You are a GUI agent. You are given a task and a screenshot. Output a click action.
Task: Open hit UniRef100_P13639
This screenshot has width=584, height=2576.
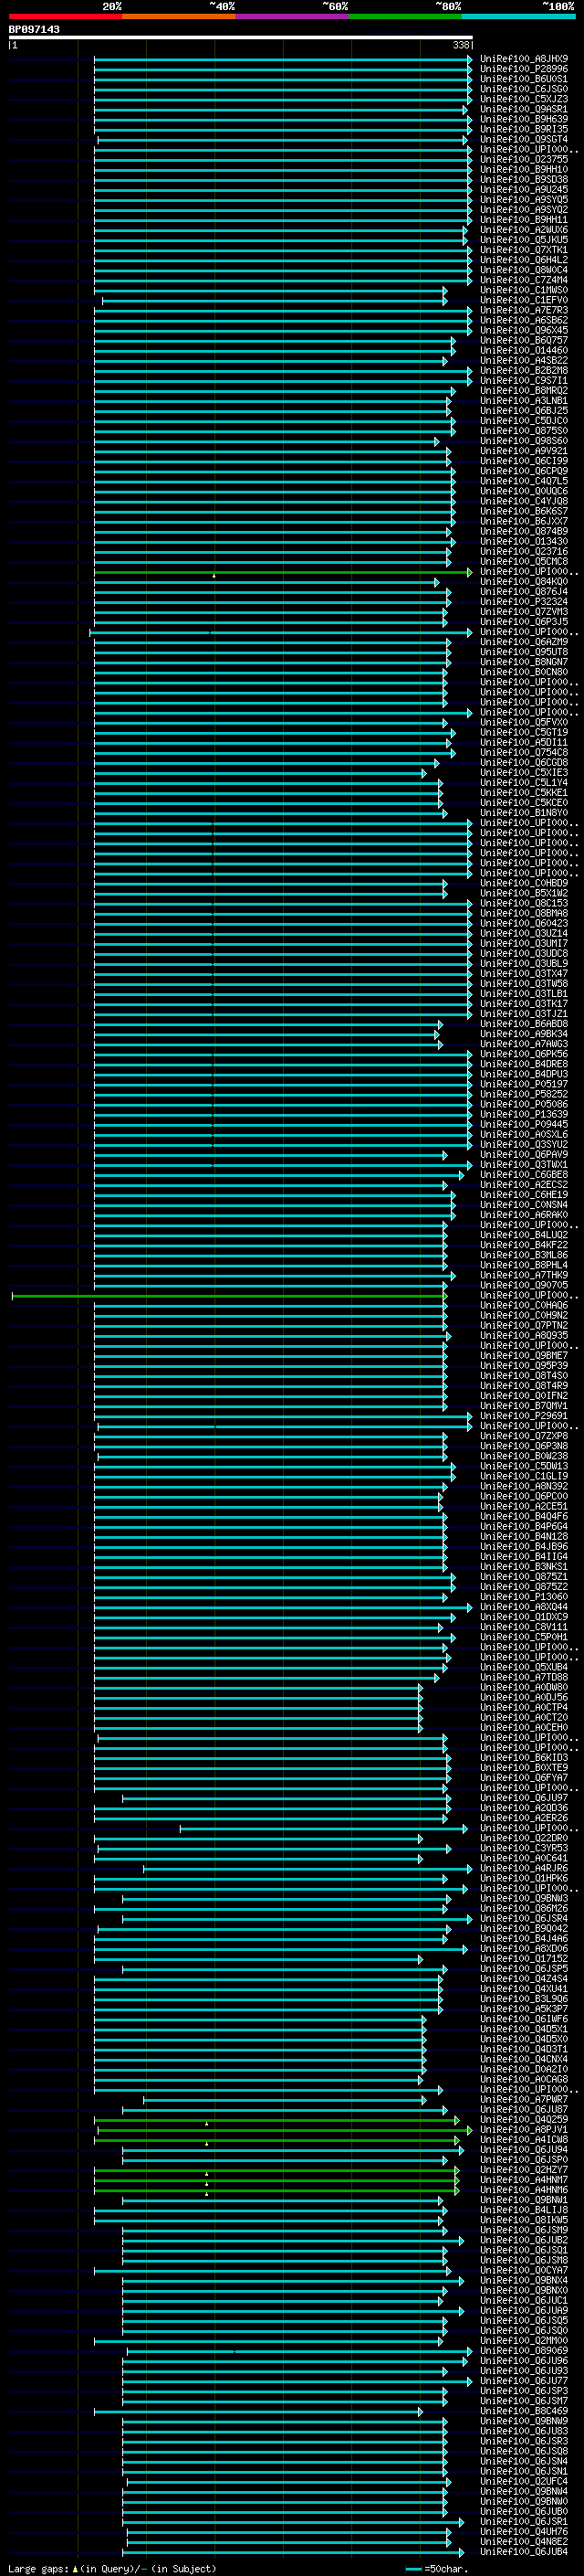[524, 1115]
